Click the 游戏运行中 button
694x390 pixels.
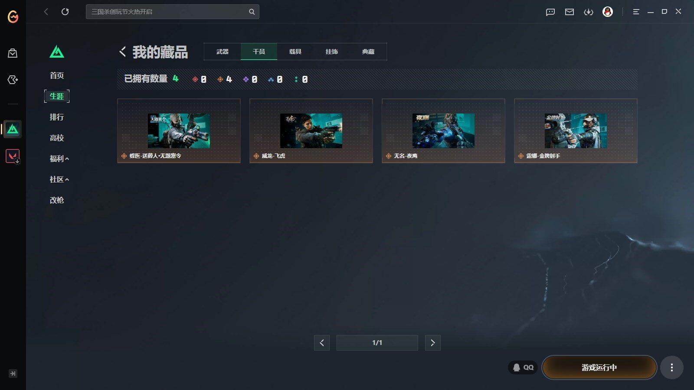point(599,367)
